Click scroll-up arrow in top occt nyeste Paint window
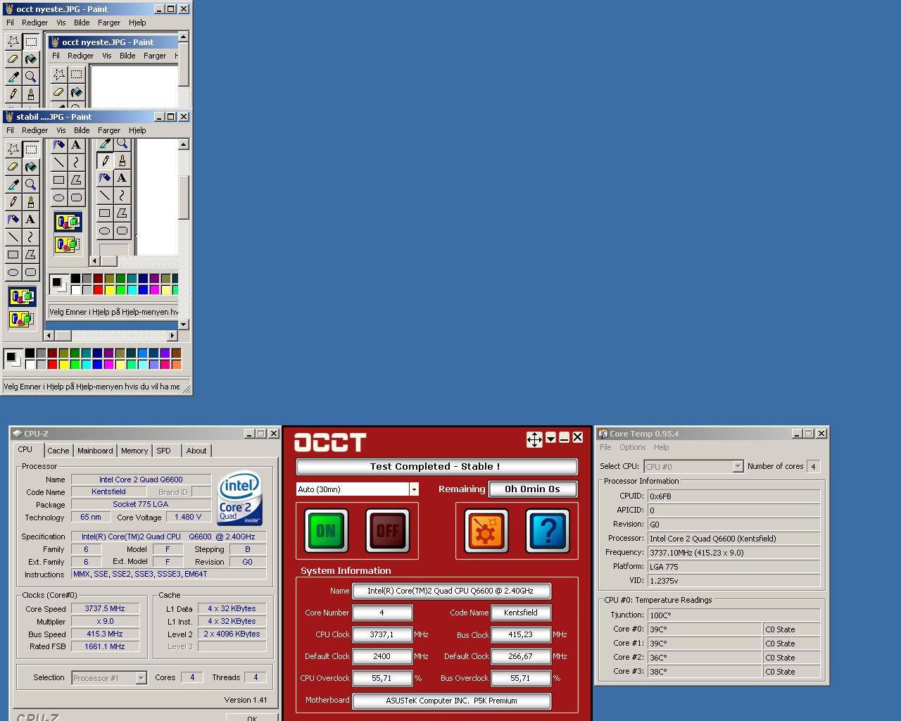This screenshot has height=721, width=901. pos(184,37)
